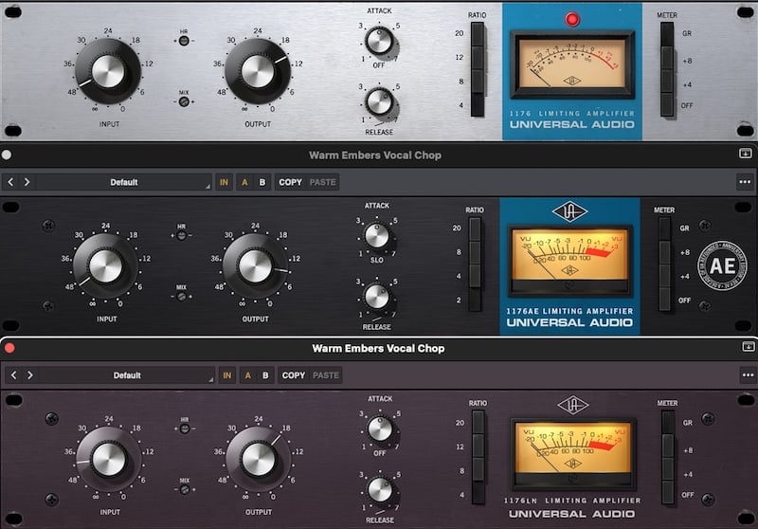Click the VU meter on the 1176LN
The image size is (758, 529).
click(573, 453)
